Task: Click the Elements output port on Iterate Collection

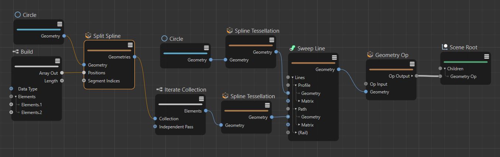Action: click(x=206, y=111)
